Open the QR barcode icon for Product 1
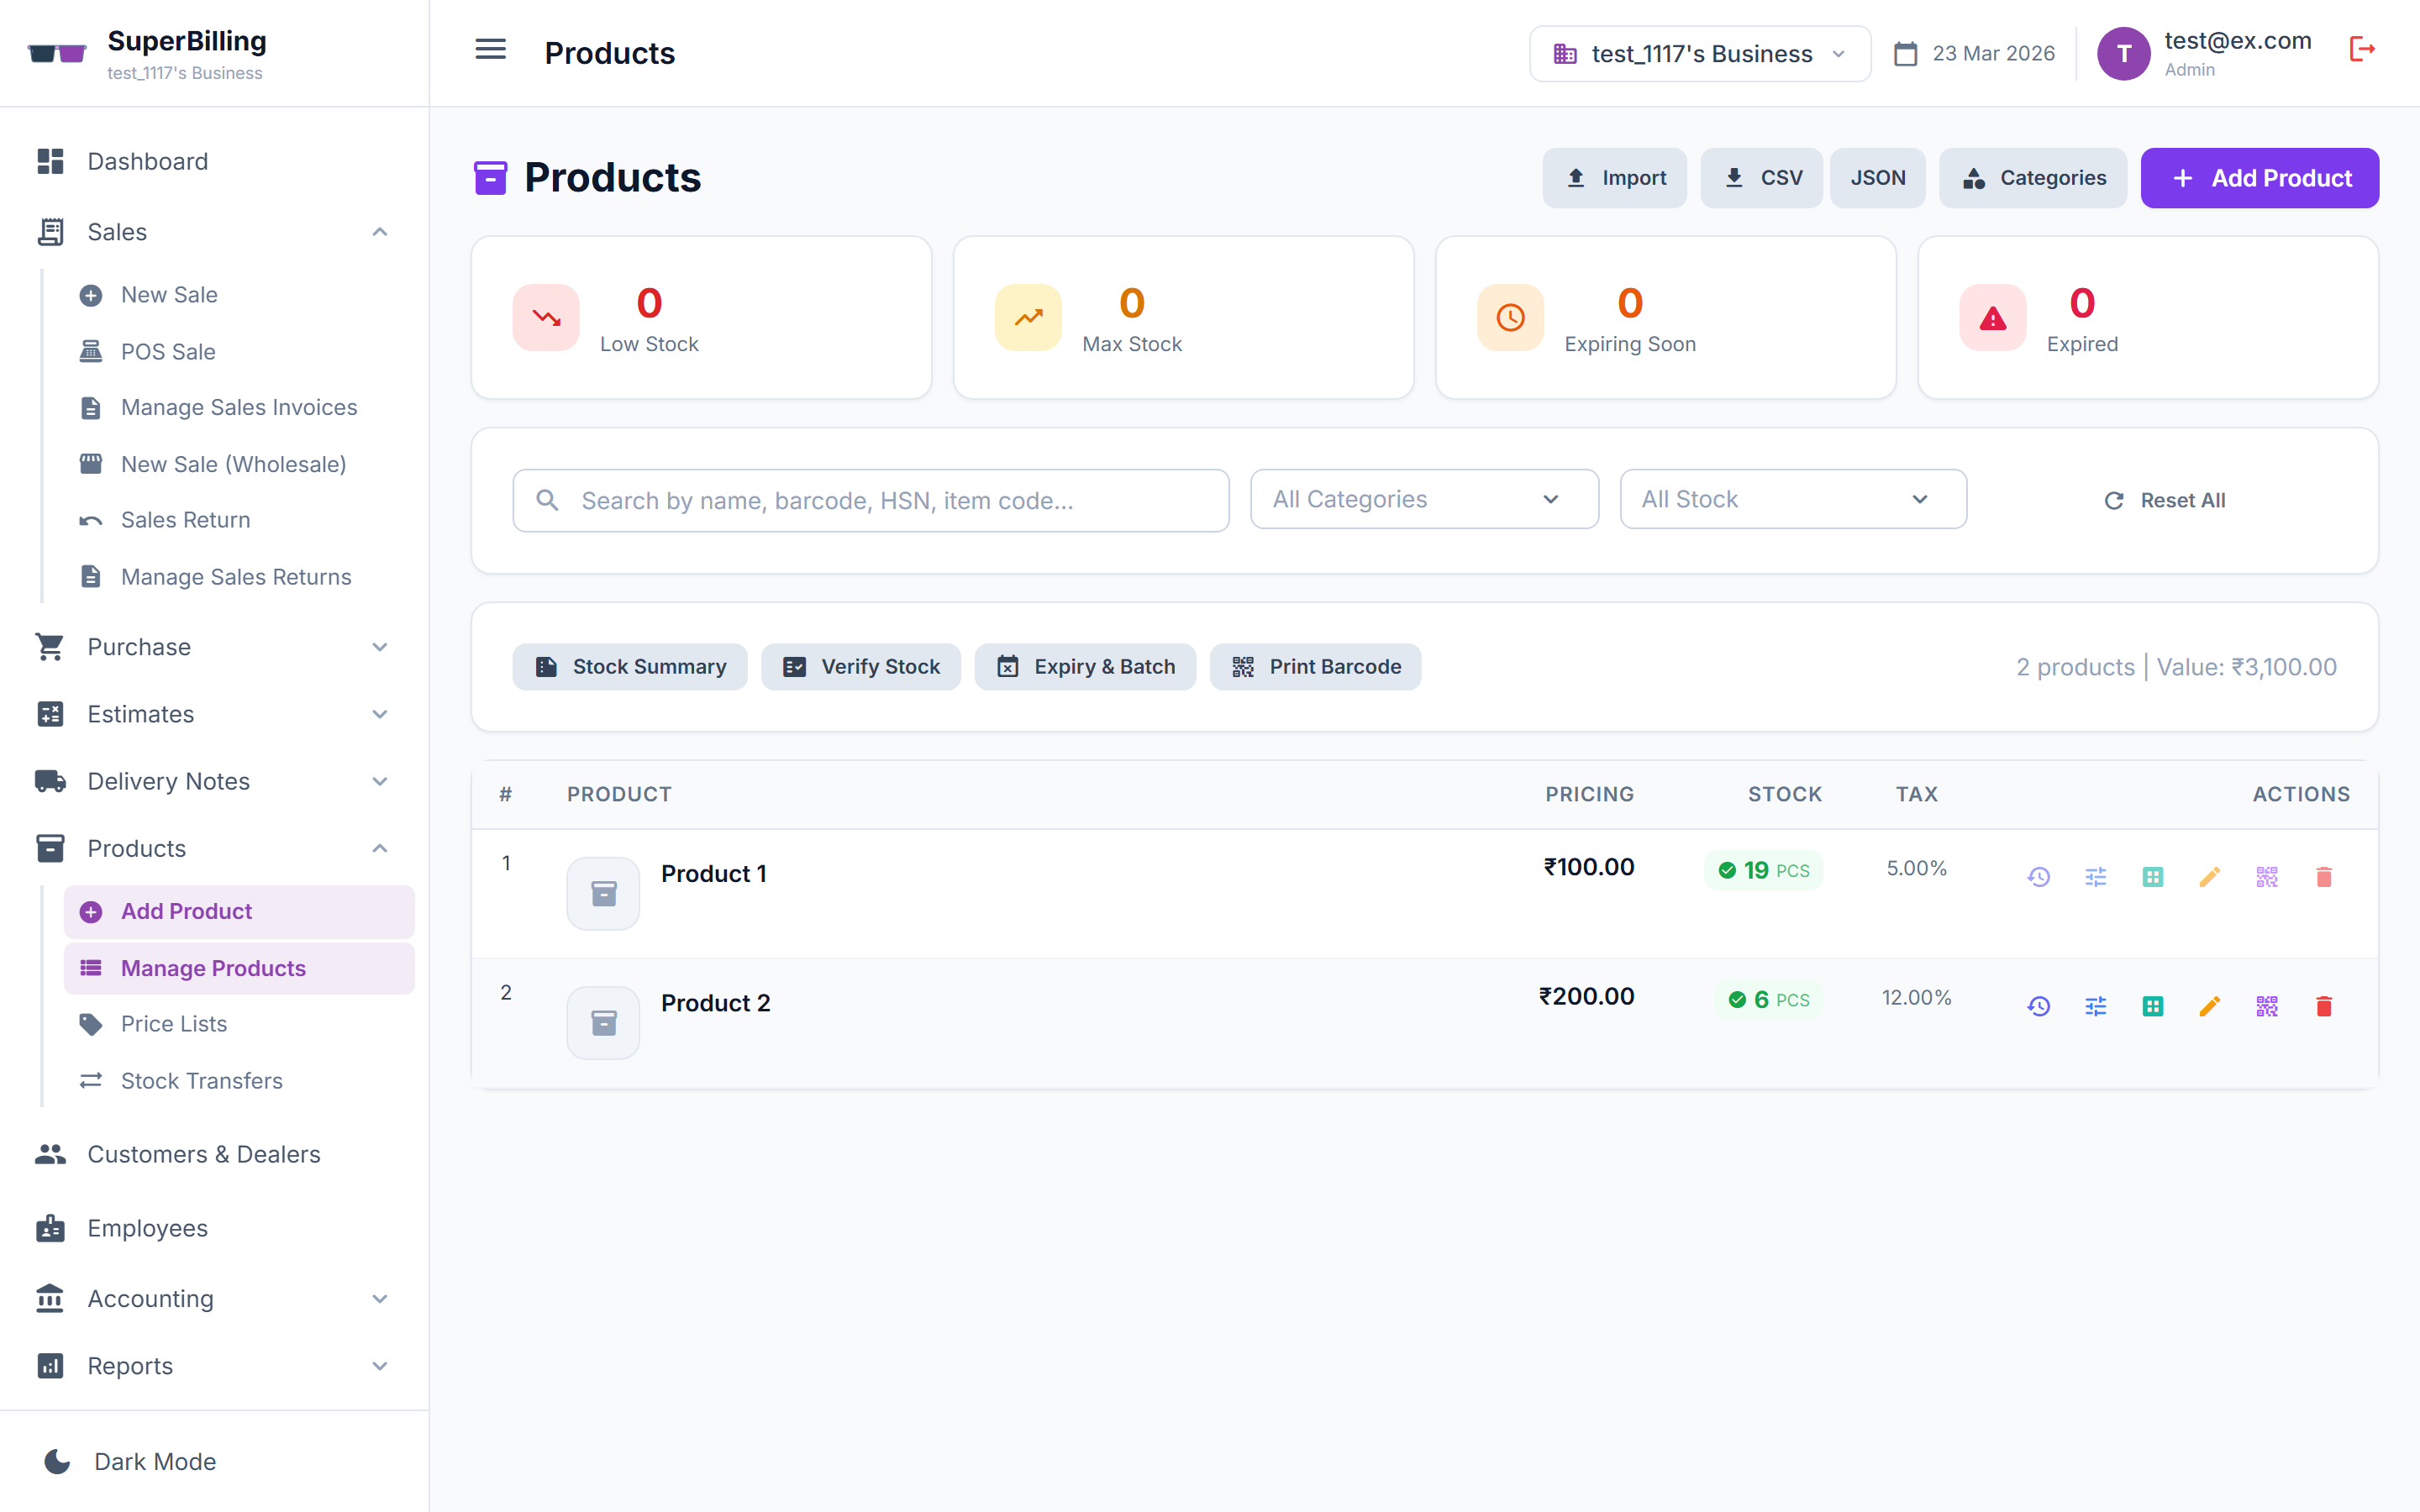The image size is (2420, 1512). (x=2267, y=877)
